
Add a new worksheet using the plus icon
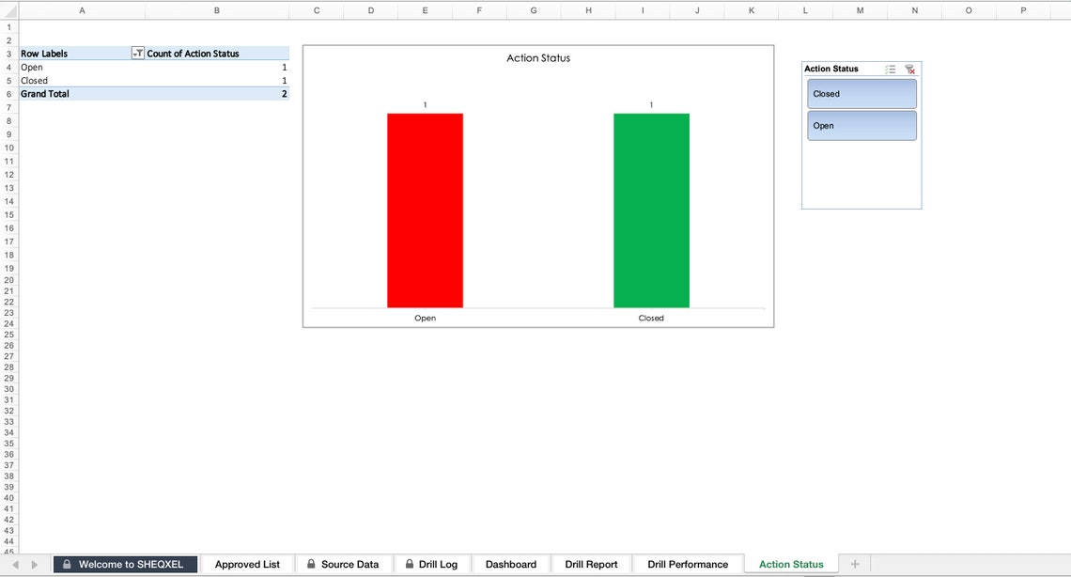855,564
